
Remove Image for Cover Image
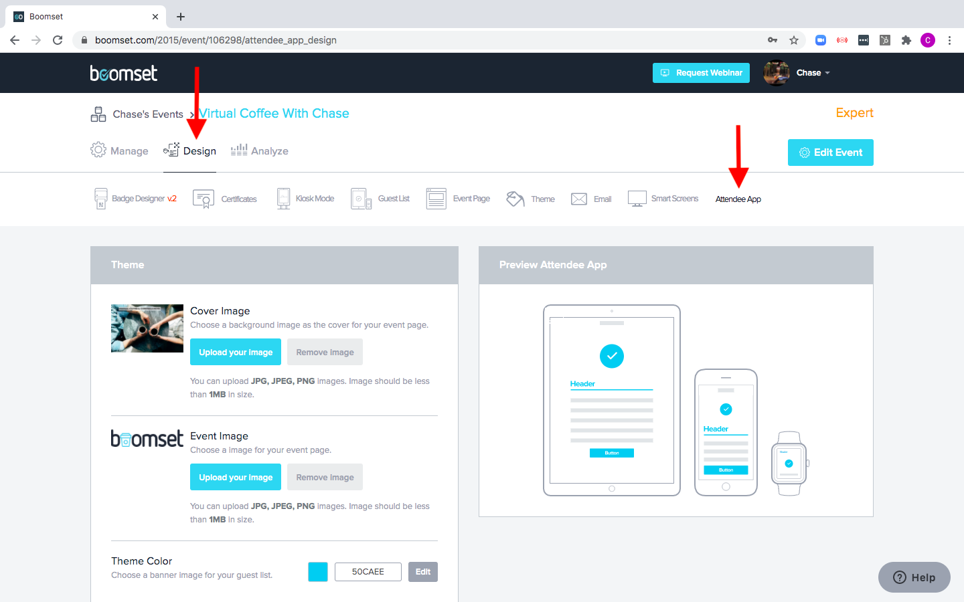point(325,353)
